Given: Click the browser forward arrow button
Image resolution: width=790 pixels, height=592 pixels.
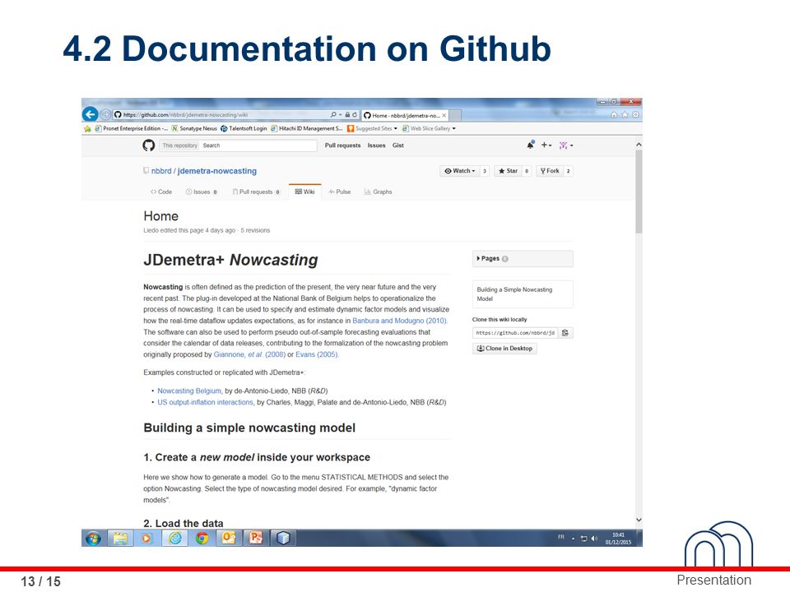Looking at the screenshot, I should [105, 114].
